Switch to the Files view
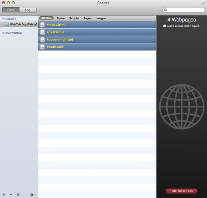Screen dimensions: 207x198 click(x=11, y=10)
